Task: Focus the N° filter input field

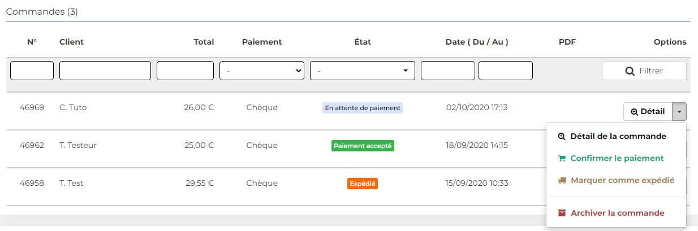Action: [32, 71]
